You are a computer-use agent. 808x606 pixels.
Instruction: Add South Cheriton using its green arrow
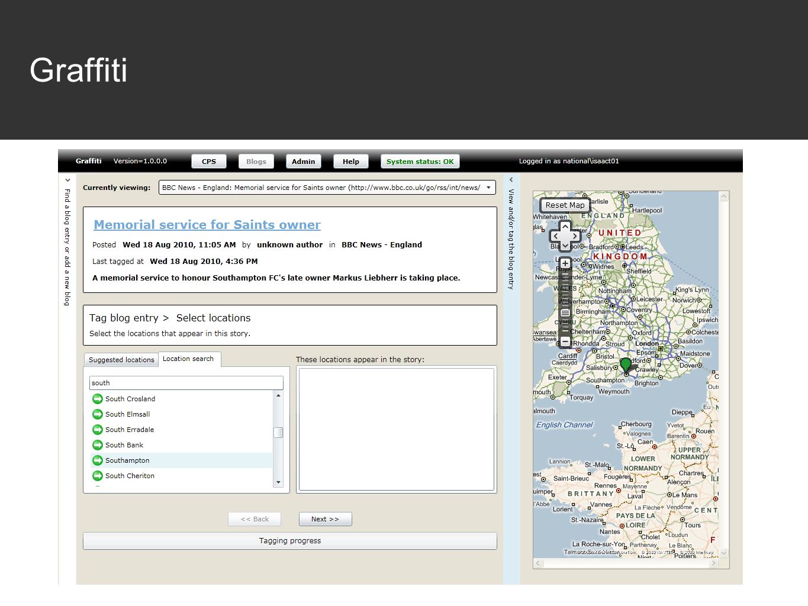98,476
